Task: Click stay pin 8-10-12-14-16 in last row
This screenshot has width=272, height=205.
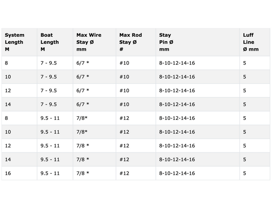Action: tap(177, 173)
